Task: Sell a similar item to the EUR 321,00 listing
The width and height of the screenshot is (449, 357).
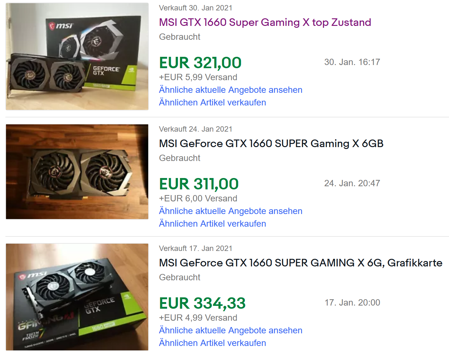Action: 212,103
